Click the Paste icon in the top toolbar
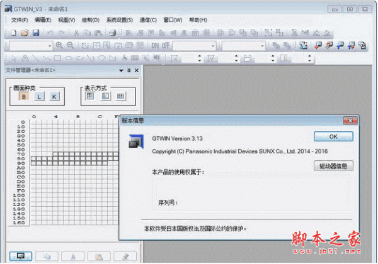The height and width of the screenshot is (264, 378). [x=98, y=33]
